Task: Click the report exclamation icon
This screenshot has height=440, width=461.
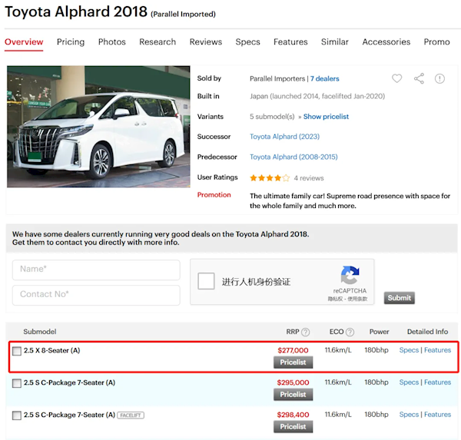Action: pos(439,79)
